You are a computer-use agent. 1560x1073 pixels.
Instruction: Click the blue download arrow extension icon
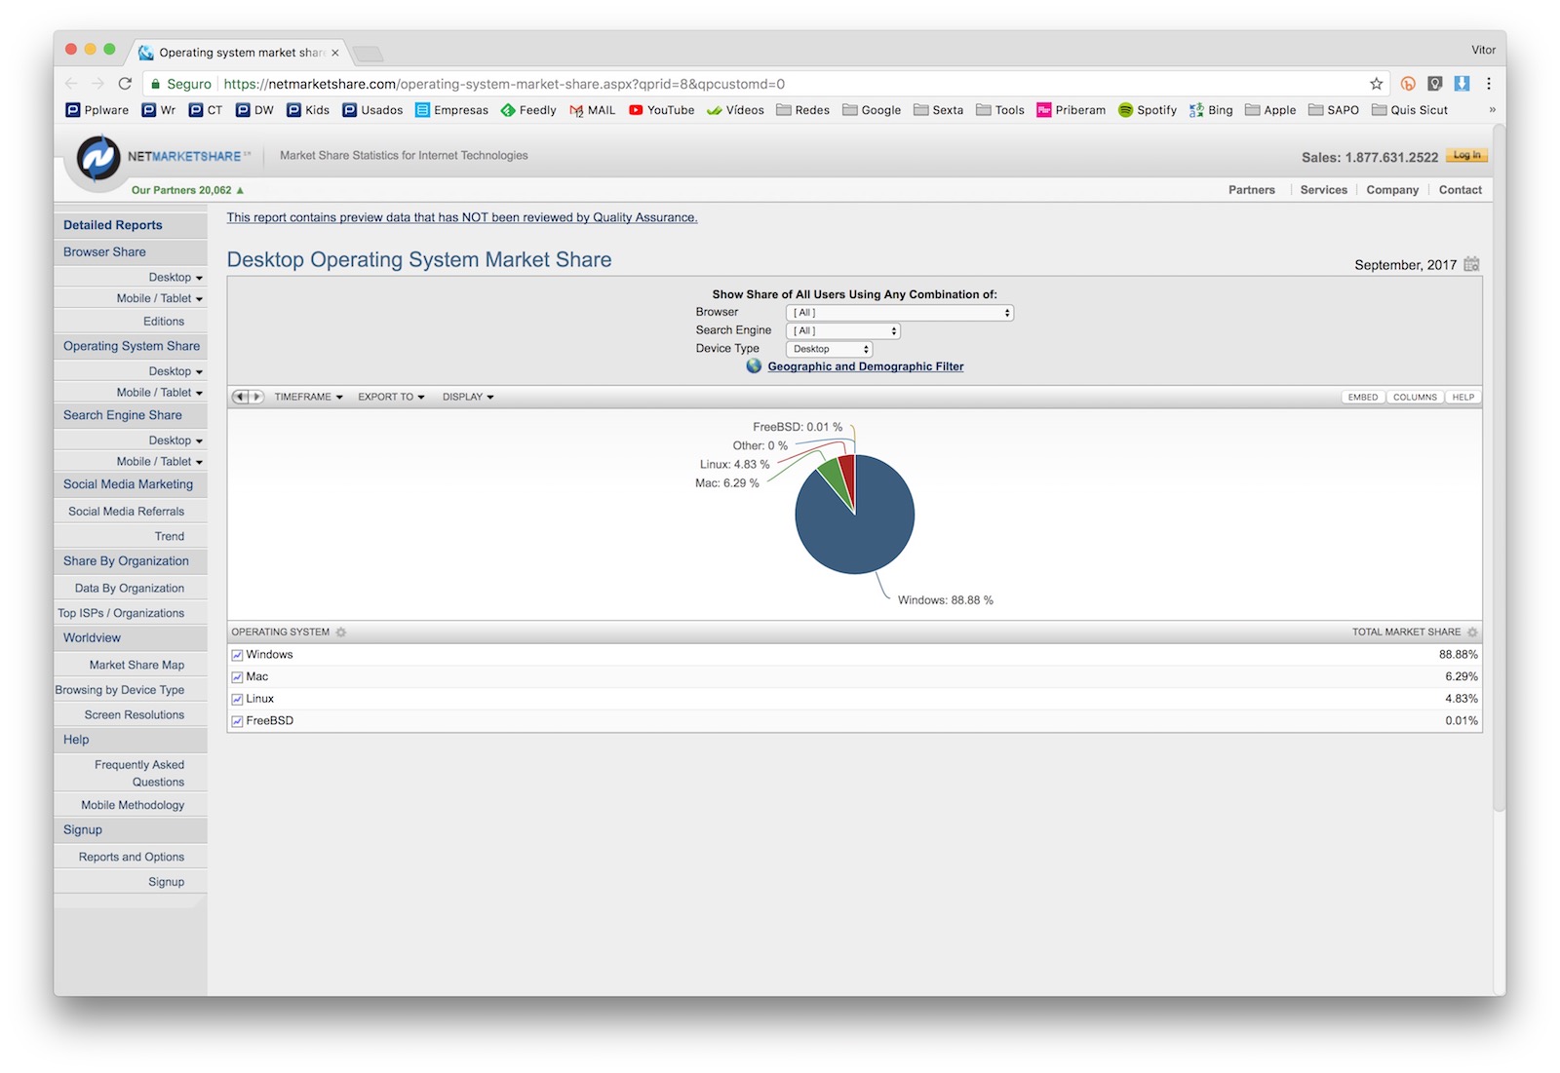coord(1462,84)
